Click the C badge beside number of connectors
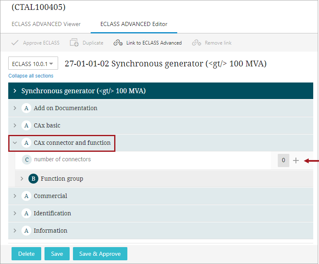 tap(27, 160)
